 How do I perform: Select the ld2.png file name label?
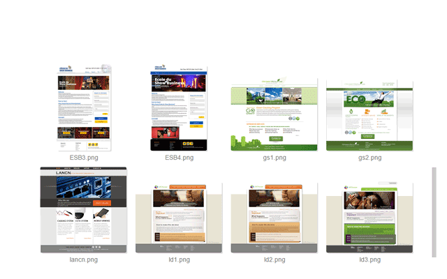[274, 259]
